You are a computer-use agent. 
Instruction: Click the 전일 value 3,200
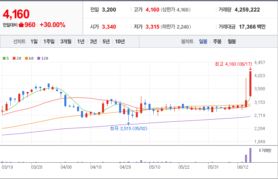[109, 10]
